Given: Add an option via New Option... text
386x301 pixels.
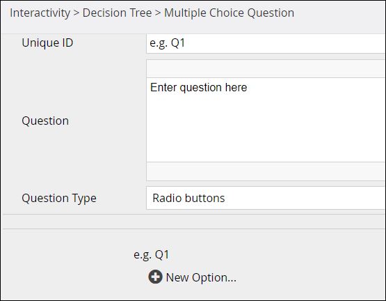Looking at the screenshot, I should coord(201,277).
